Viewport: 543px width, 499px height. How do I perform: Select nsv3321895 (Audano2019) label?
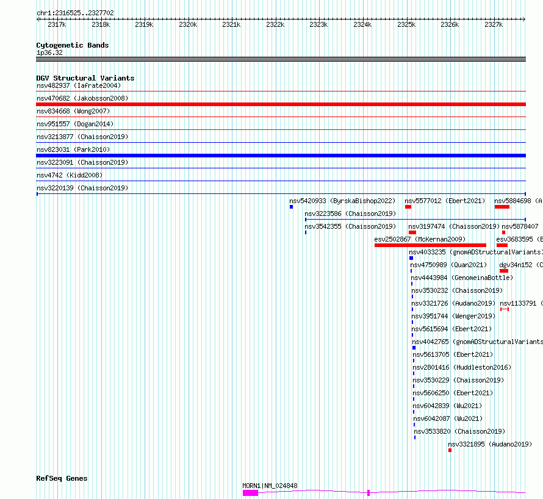point(490,444)
